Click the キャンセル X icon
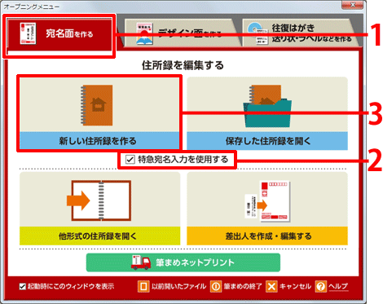The width and height of the screenshot is (383, 304). (271, 286)
